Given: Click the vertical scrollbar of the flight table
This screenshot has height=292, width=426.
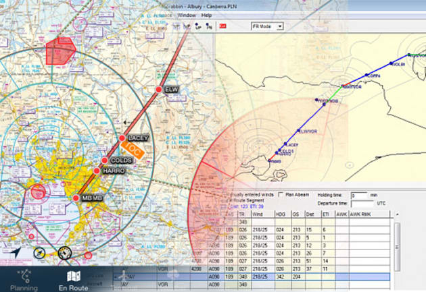Looking at the screenshot, I should (397, 247).
